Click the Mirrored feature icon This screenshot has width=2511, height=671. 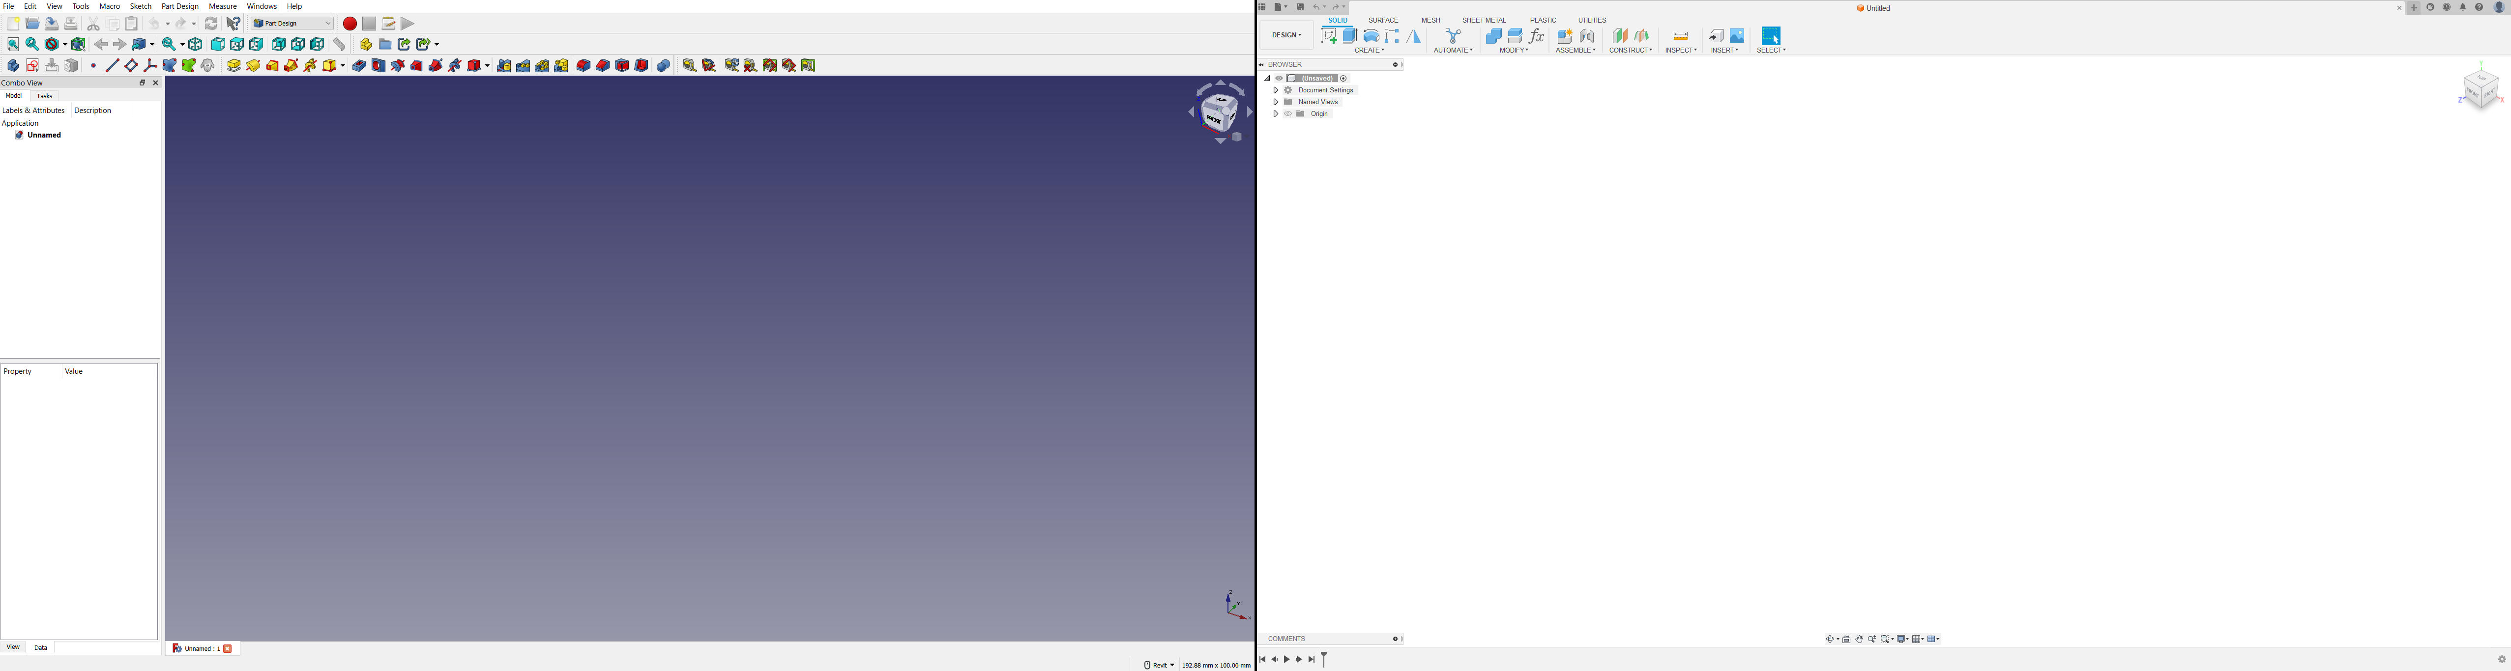tap(504, 65)
